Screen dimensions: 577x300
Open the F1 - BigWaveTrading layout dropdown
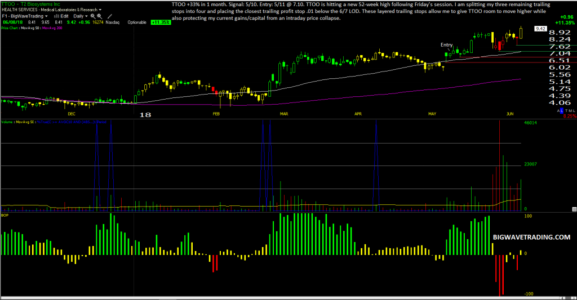(x=25, y=16)
